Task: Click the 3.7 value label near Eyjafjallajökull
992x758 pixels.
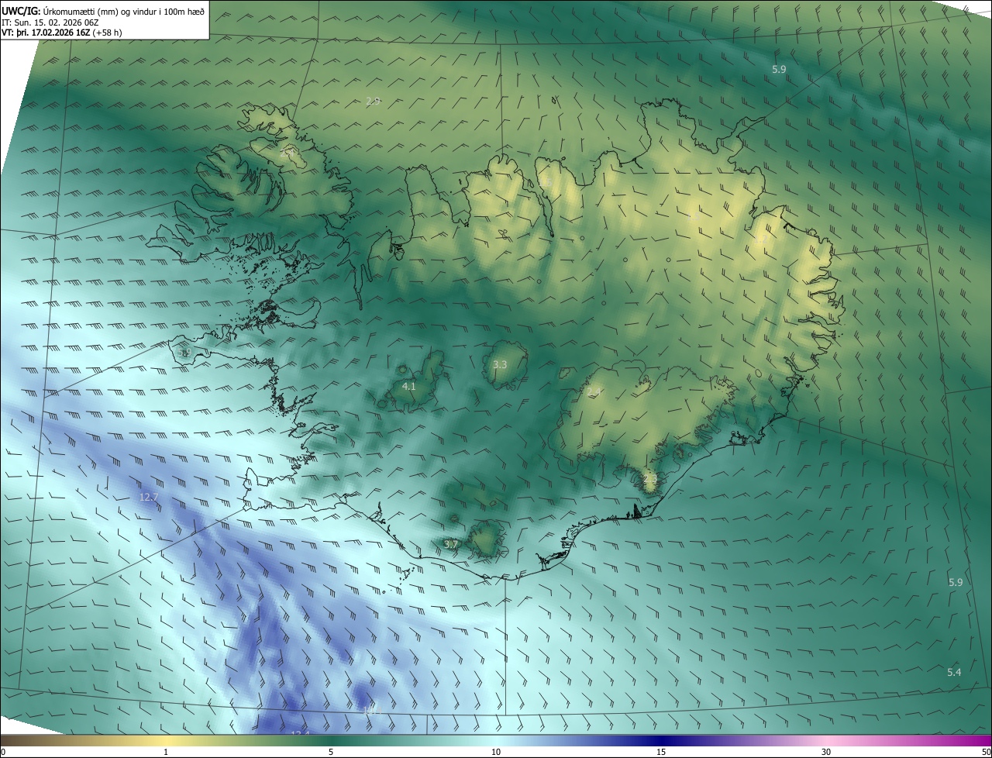Action: (x=451, y=545)
